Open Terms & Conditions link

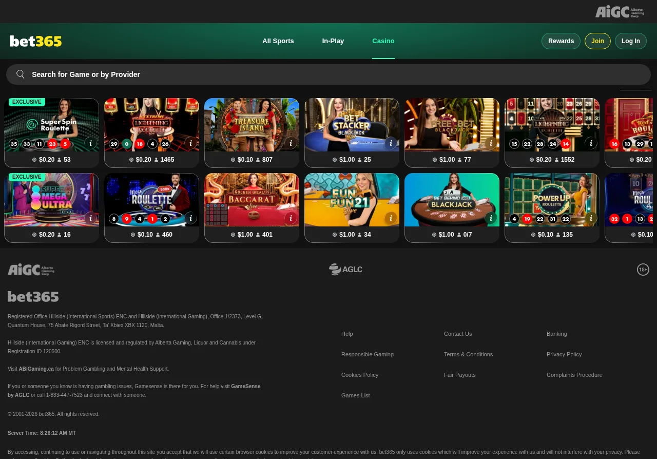(468, 354)
